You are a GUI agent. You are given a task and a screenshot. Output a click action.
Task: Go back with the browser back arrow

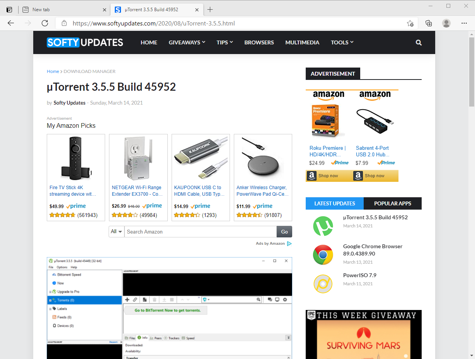click(x=11, y=23)
